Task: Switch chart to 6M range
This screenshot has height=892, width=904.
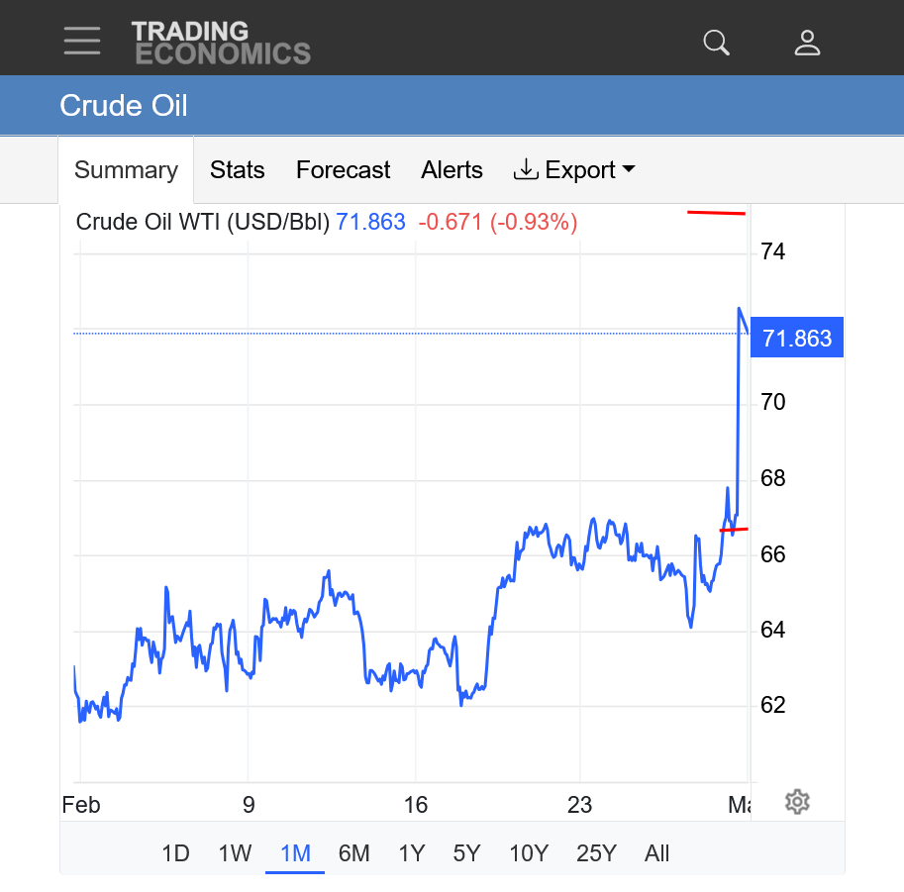Action: [353, 853]
